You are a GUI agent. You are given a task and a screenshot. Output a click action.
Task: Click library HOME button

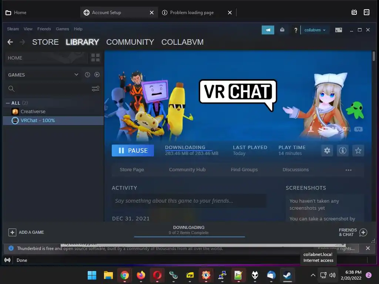click(47, 58)
